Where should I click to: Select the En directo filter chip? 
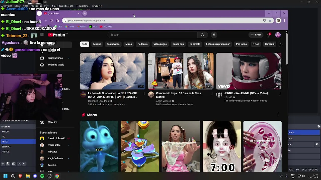pyautogui.click(x=195, y=44)
